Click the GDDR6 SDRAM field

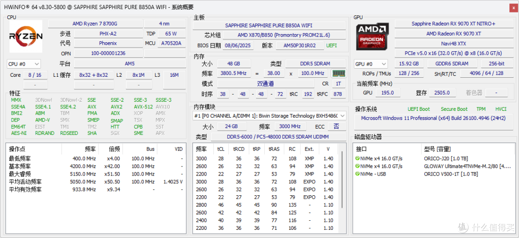coord(452,64)
